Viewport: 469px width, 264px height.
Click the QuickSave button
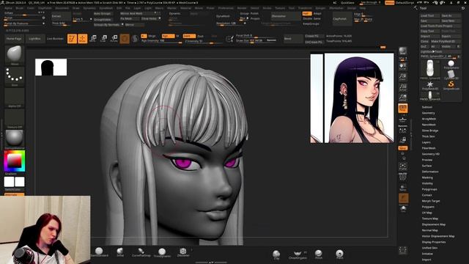347,3
